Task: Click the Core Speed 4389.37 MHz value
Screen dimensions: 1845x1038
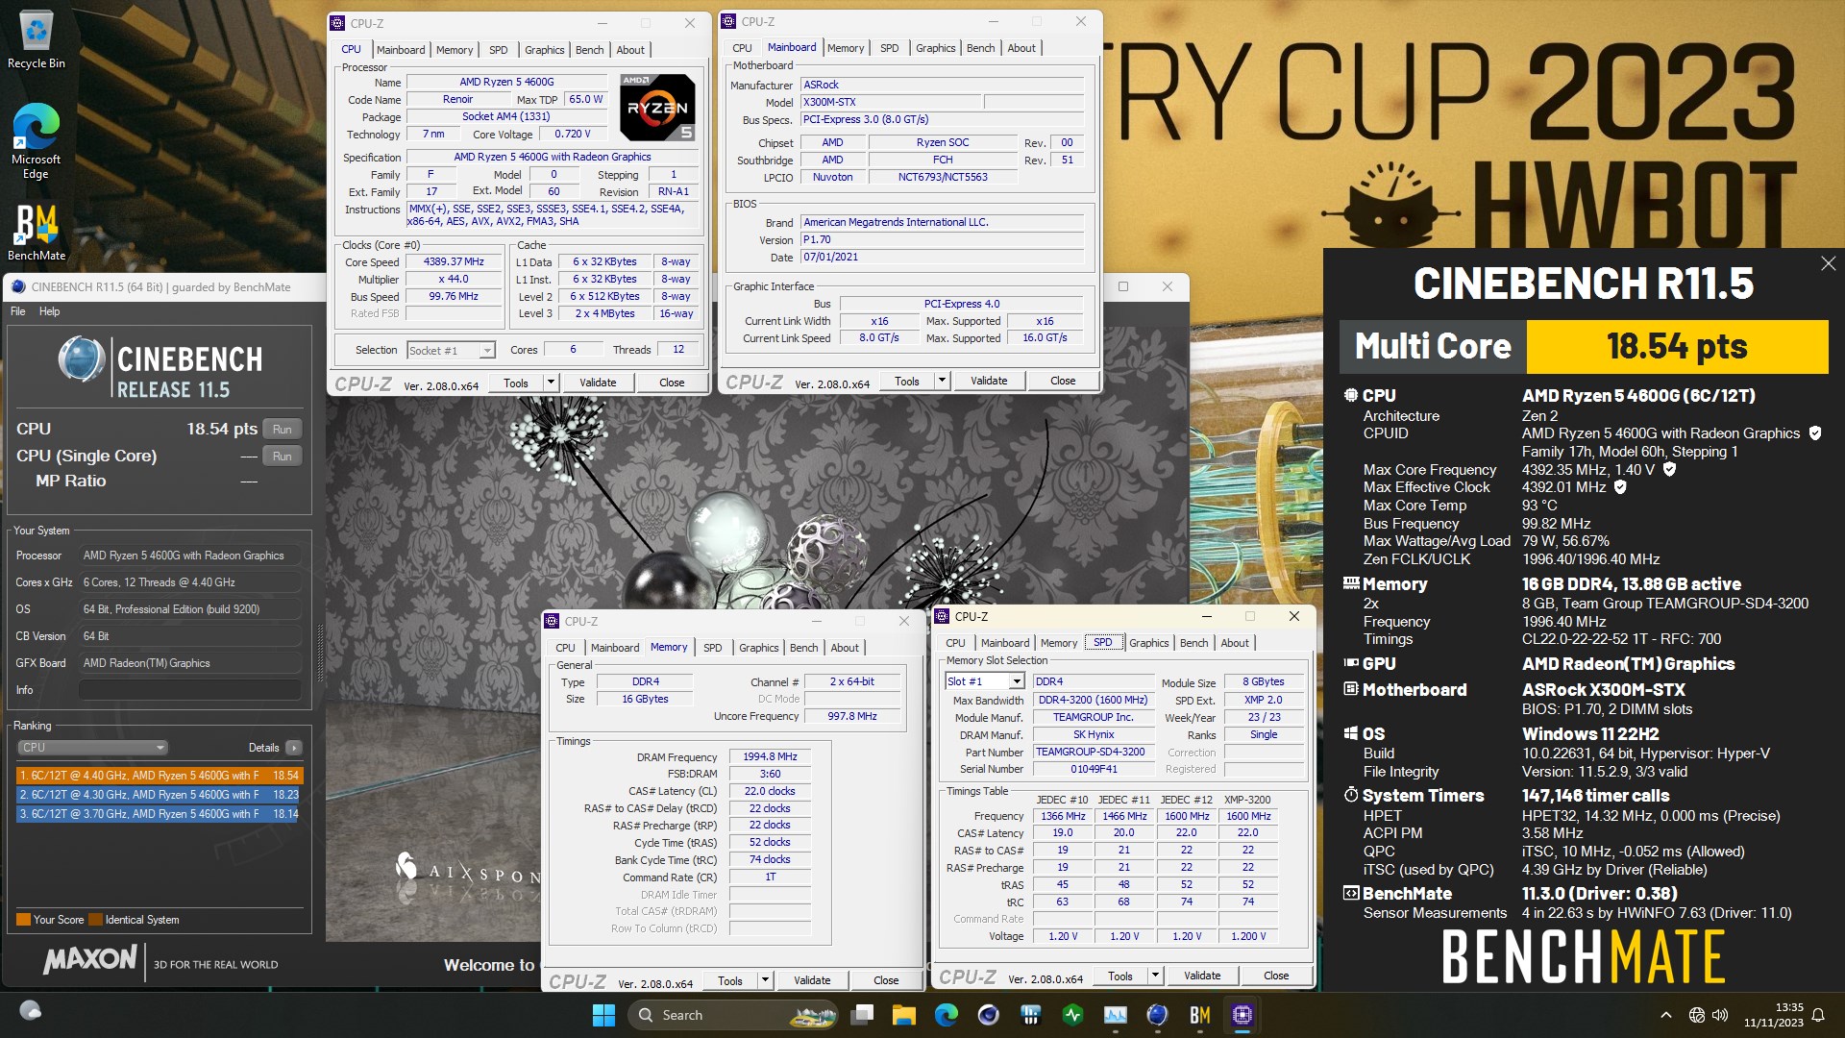Action: pyautogui.click(x=454, y=262)
